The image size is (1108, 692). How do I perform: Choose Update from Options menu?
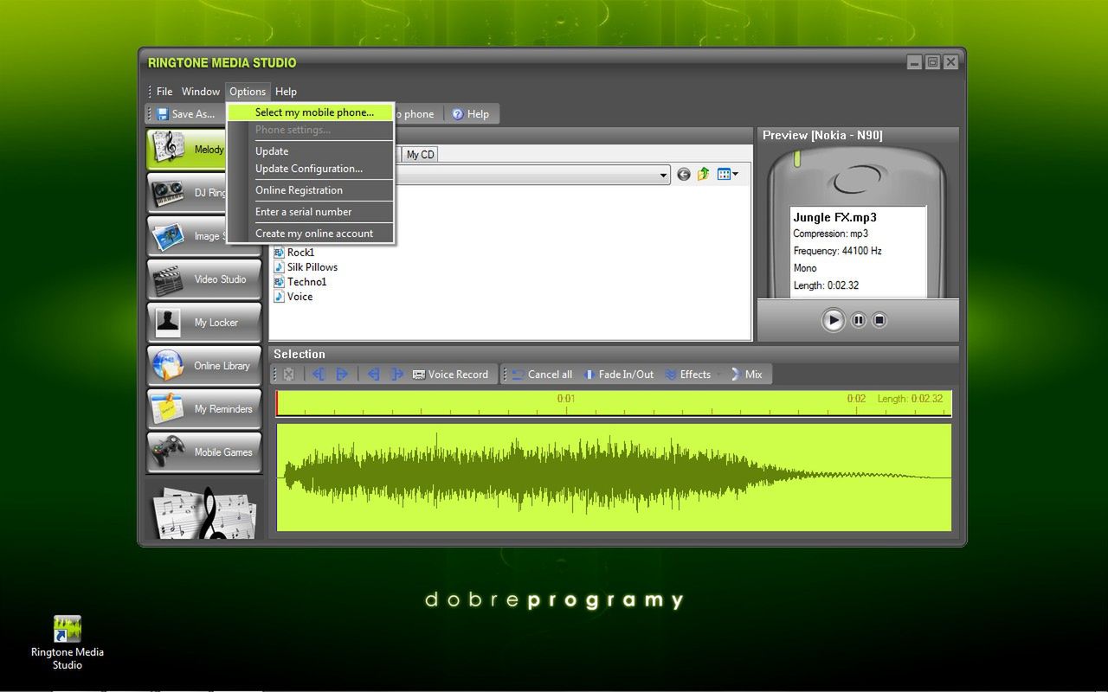311,151
